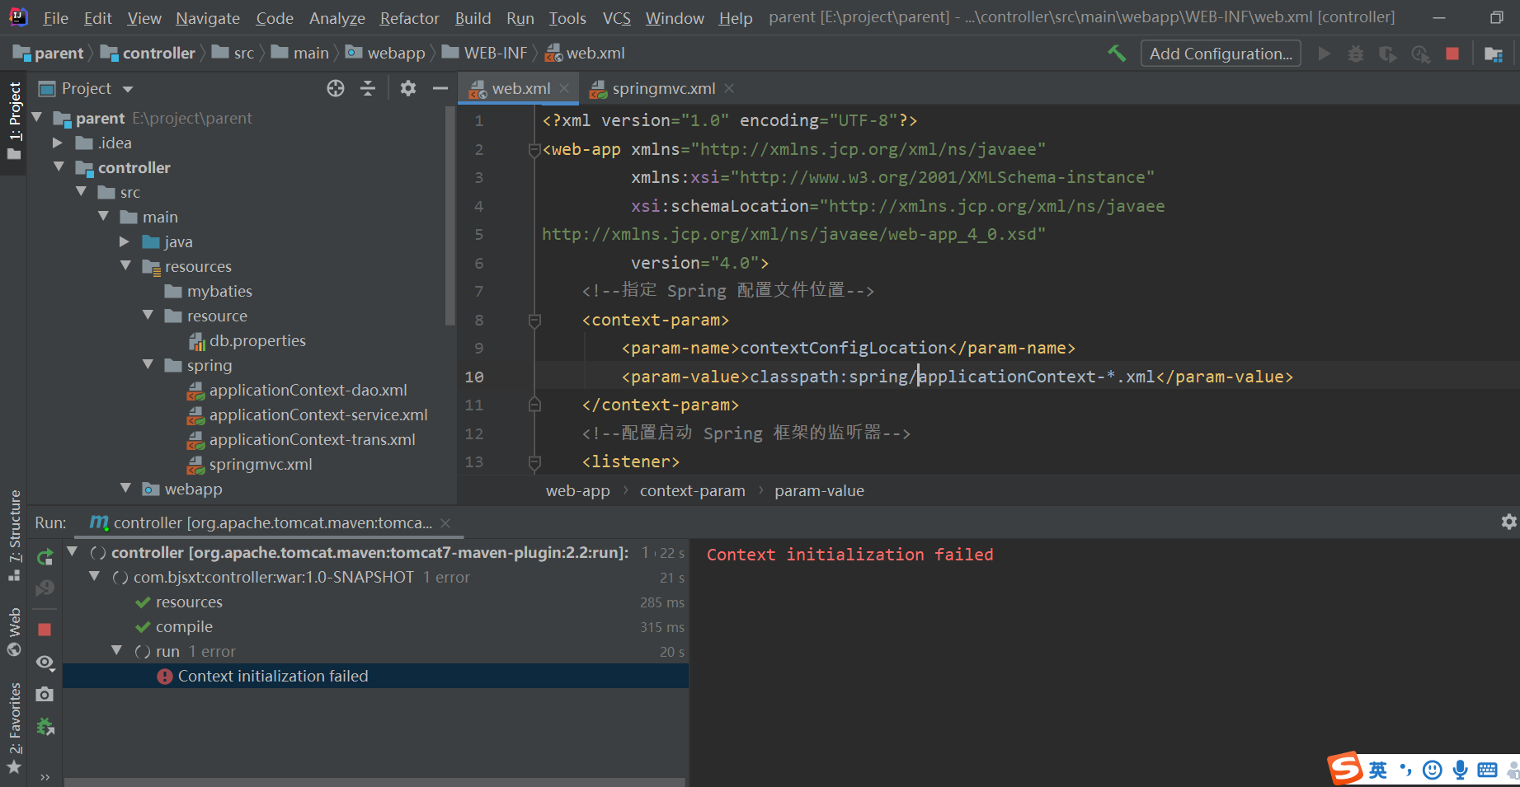Toggle the 1: Project side tool button

click(x=14, y=121)
